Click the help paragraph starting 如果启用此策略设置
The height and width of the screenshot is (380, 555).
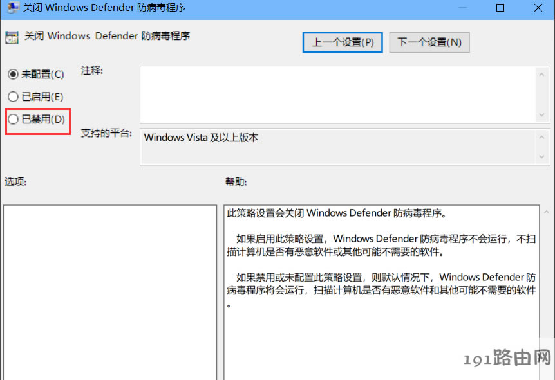pyautogui.click(x=381, y=246)
